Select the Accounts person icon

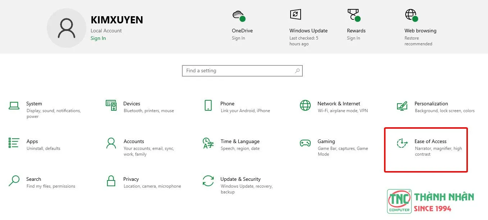click(111, 143)
